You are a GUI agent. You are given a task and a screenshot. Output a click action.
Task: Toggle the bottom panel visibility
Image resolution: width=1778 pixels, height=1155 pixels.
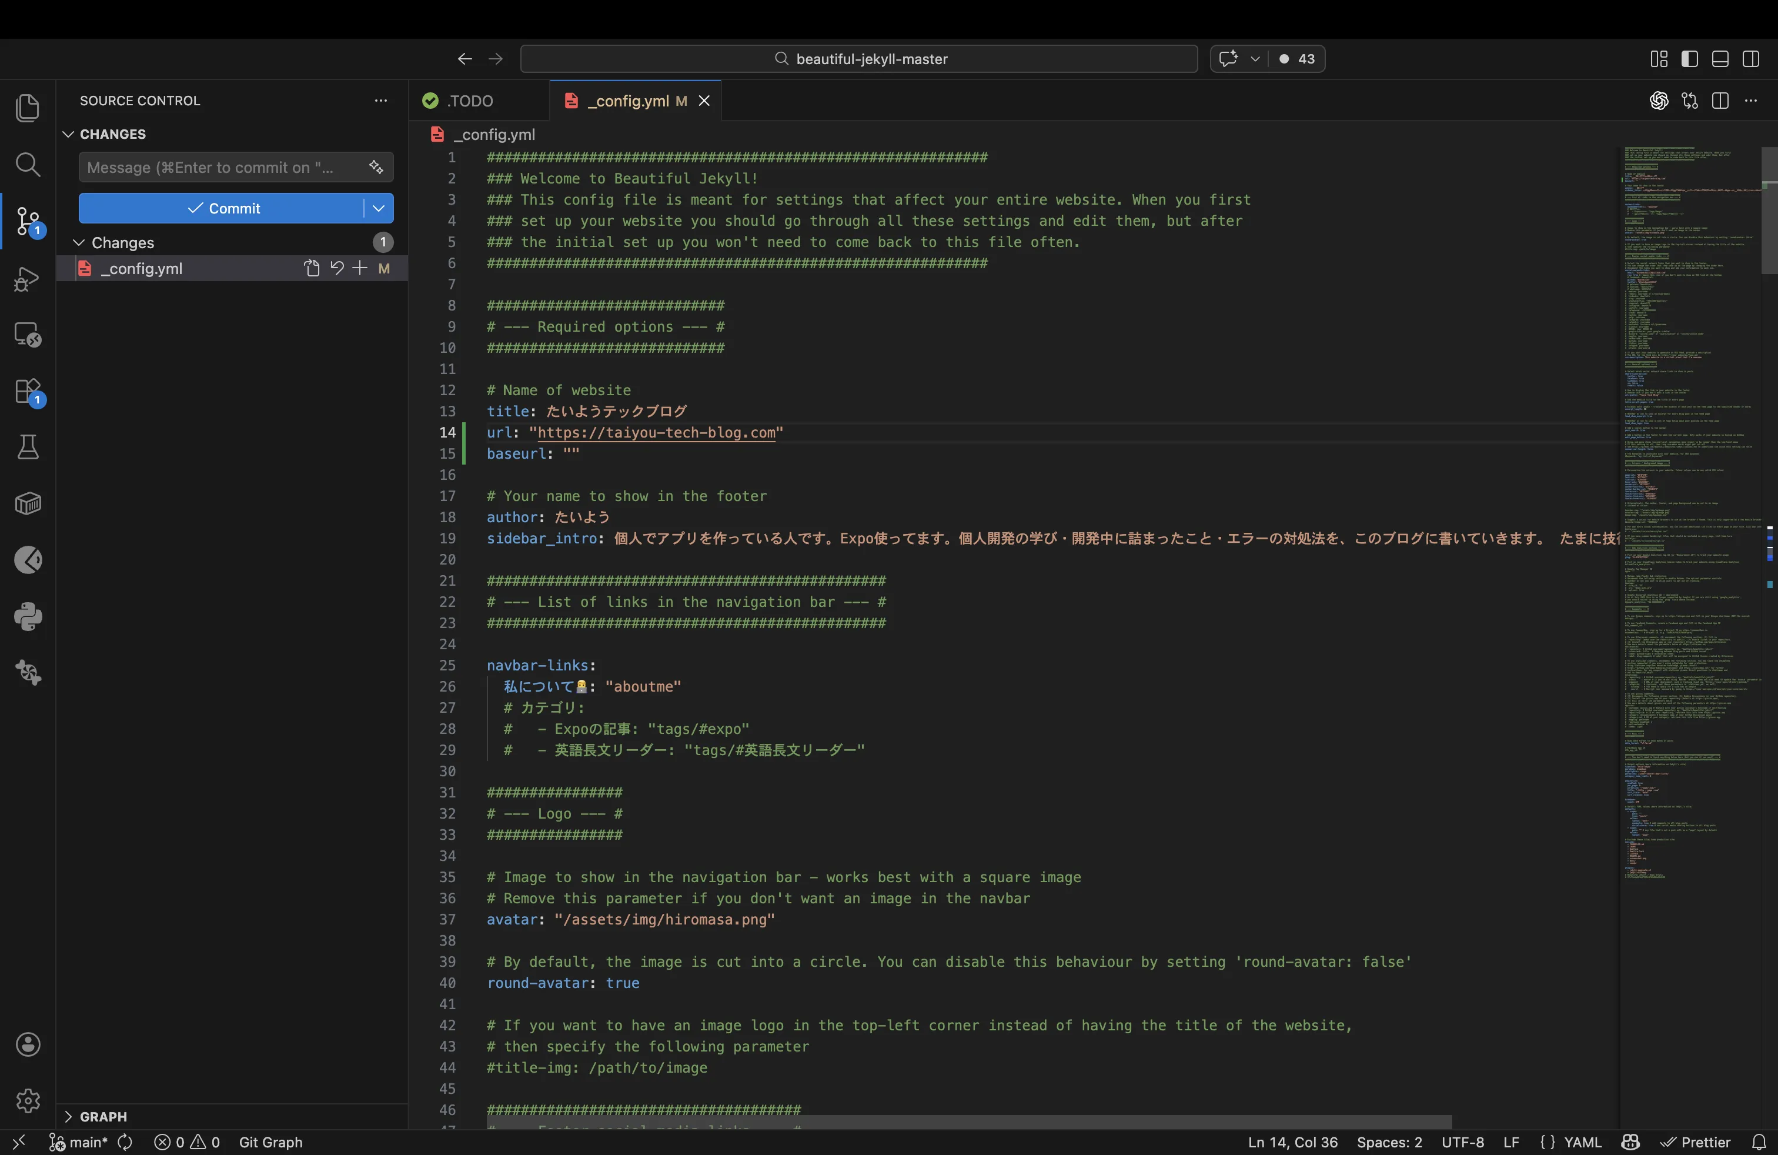pos(1720,59)
